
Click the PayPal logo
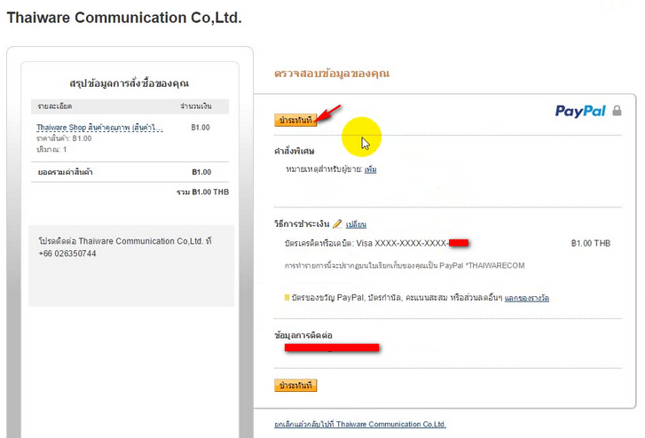pyautogui.click(x=580, y=111)
